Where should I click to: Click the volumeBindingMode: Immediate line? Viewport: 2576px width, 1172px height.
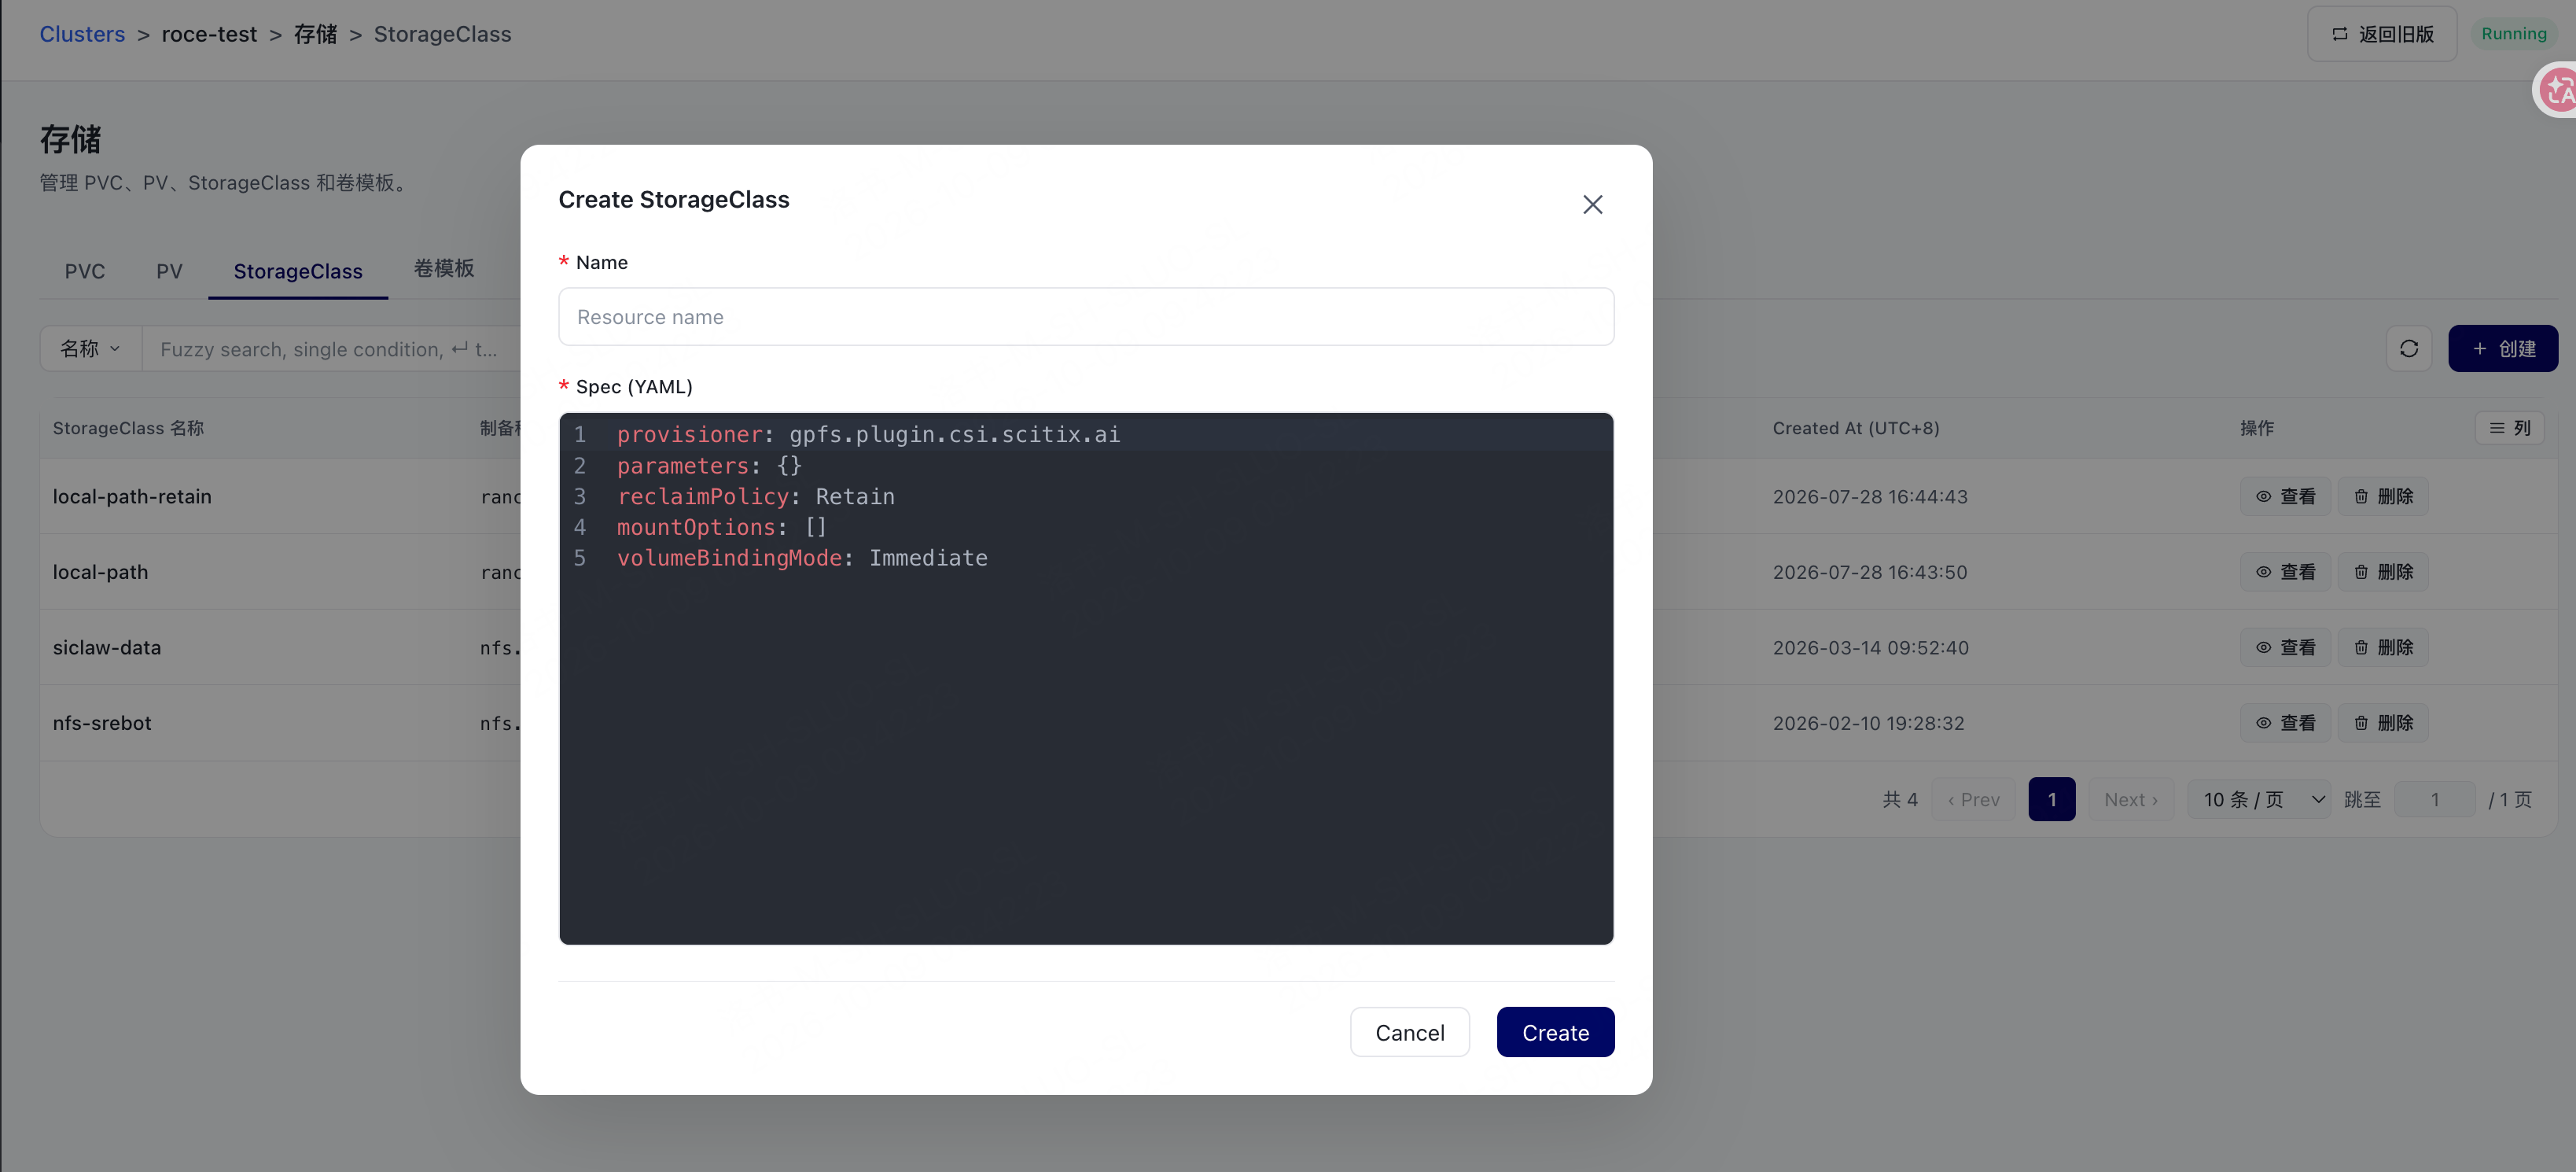tap(1086, 558)
